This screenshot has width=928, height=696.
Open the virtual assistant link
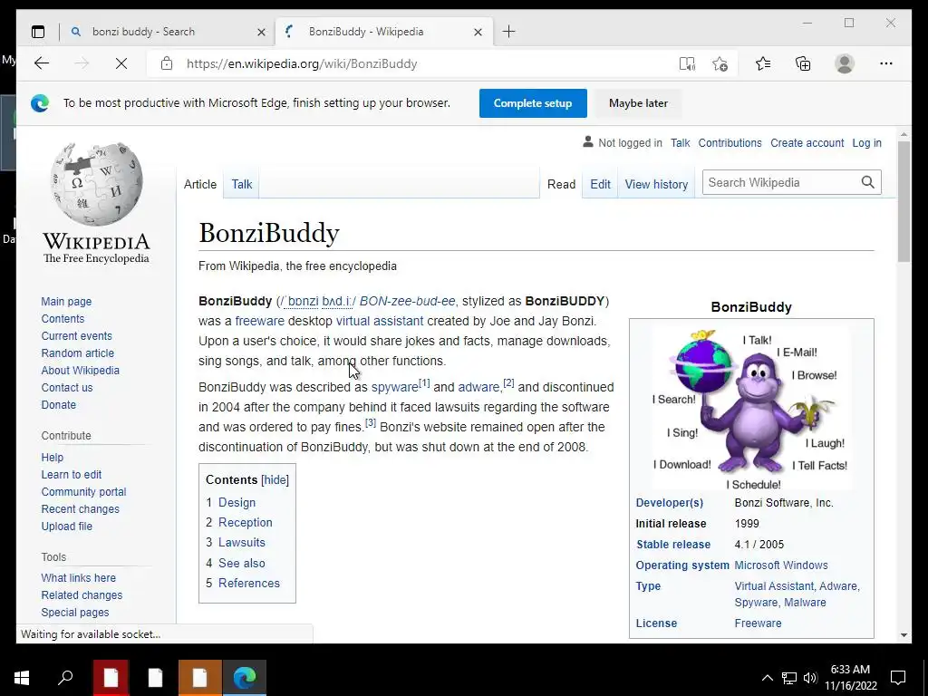coord(380,321)
